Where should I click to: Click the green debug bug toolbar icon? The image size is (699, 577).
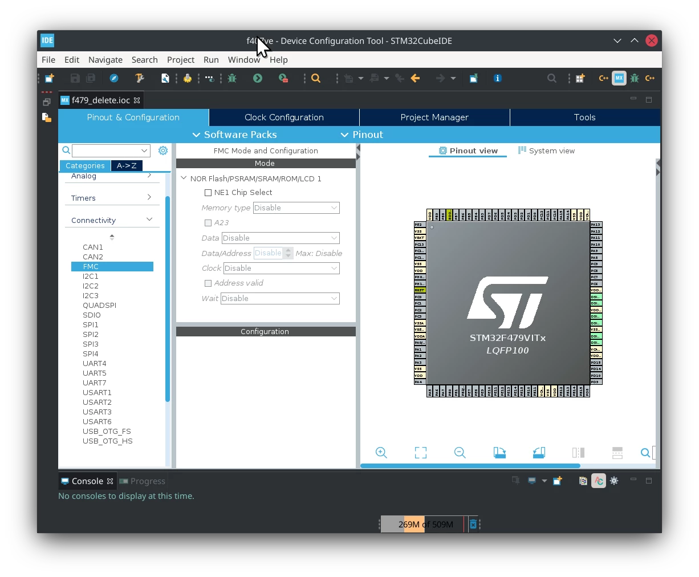coord(232,78)
